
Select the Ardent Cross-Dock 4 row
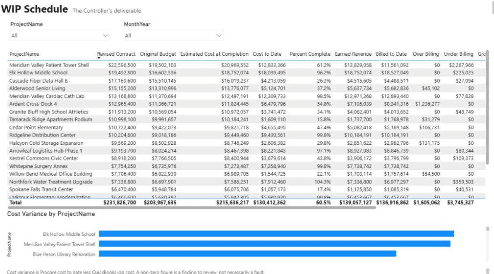pyautogui.click(x=246, y=104)
